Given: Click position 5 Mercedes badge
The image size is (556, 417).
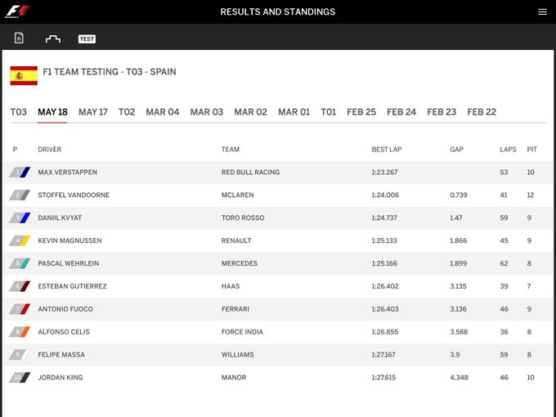Looking at the screenshot, I should [x=20, y=263].
